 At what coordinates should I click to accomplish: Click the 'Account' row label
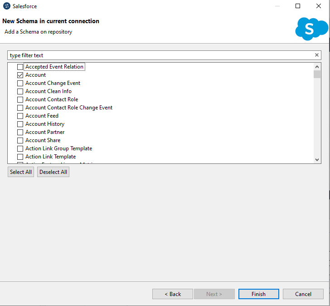coord(35,75)
